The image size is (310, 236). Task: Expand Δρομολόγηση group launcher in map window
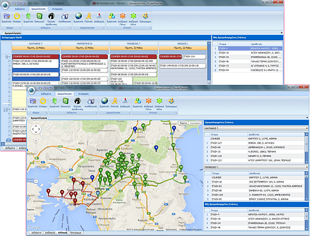coord(130,113)
